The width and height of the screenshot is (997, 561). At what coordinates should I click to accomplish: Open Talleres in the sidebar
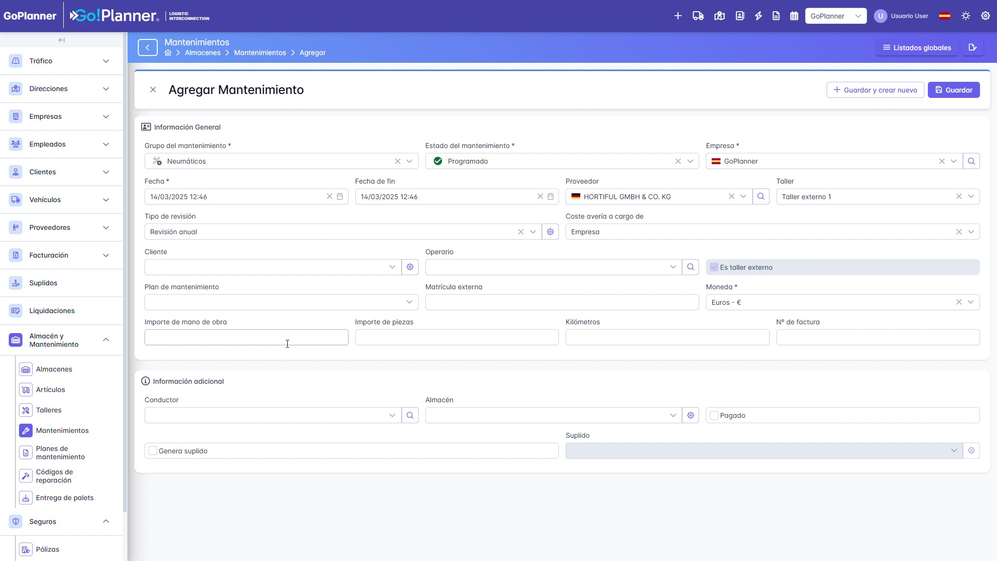(x=49, y=410)
